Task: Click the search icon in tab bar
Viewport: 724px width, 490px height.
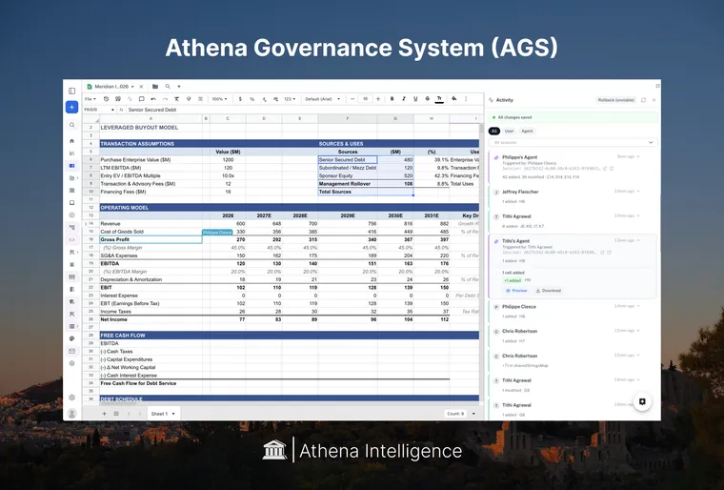Action: click(x=168, y=87)
